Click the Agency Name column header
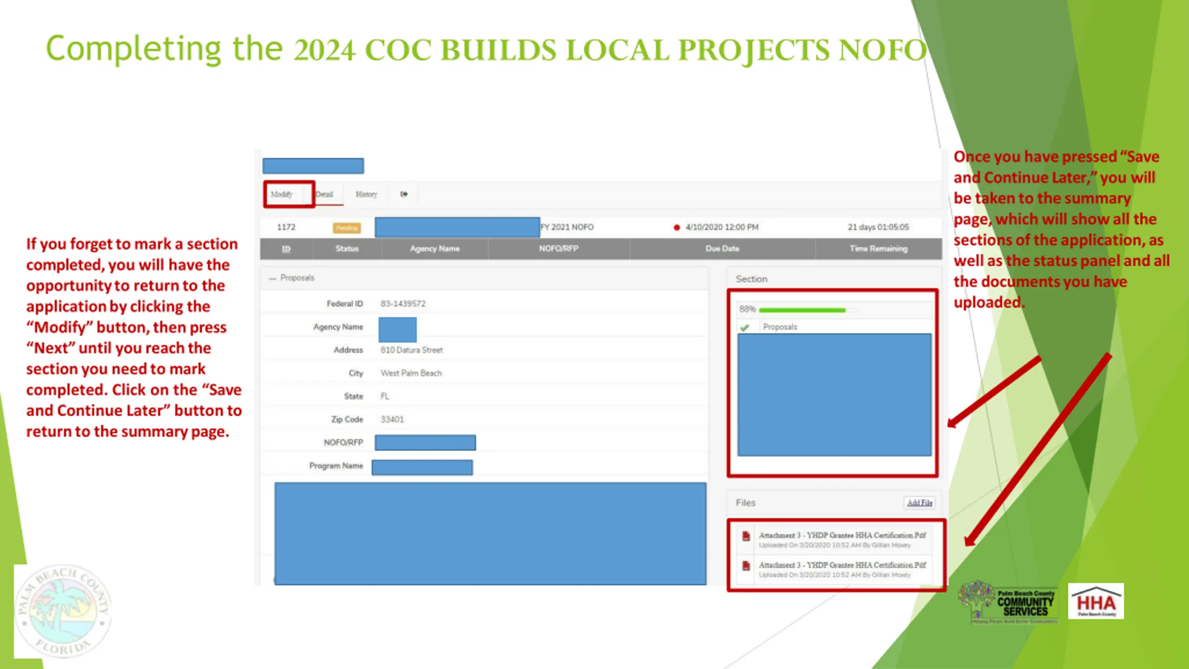Image resolution: width=1189 pixels, height=669 pixels. point(435,249)
